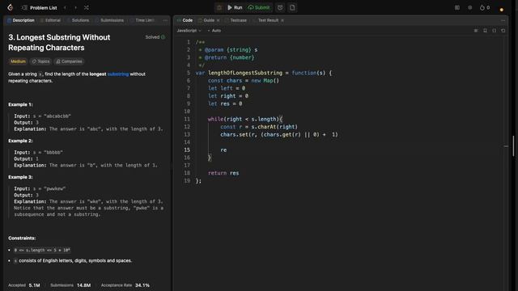Submit the solution

(259, 7)
